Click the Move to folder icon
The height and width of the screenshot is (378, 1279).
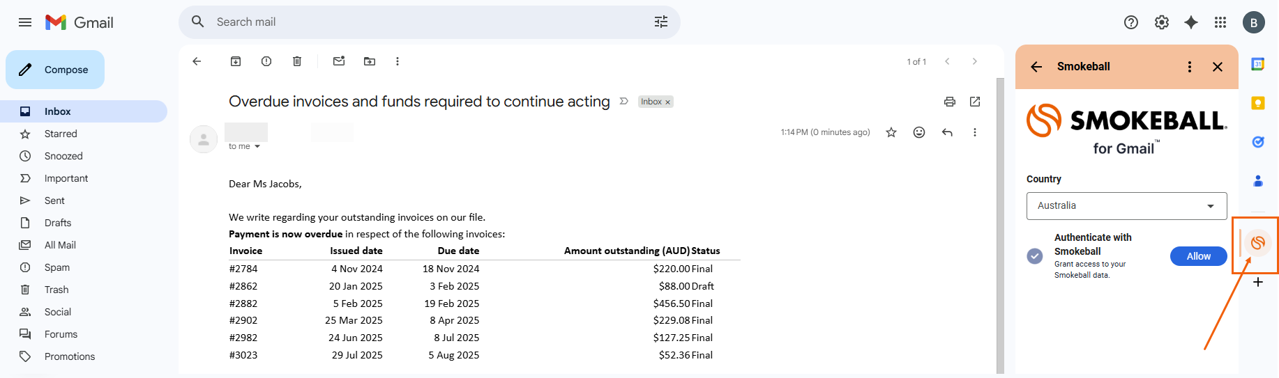[370, 61]
